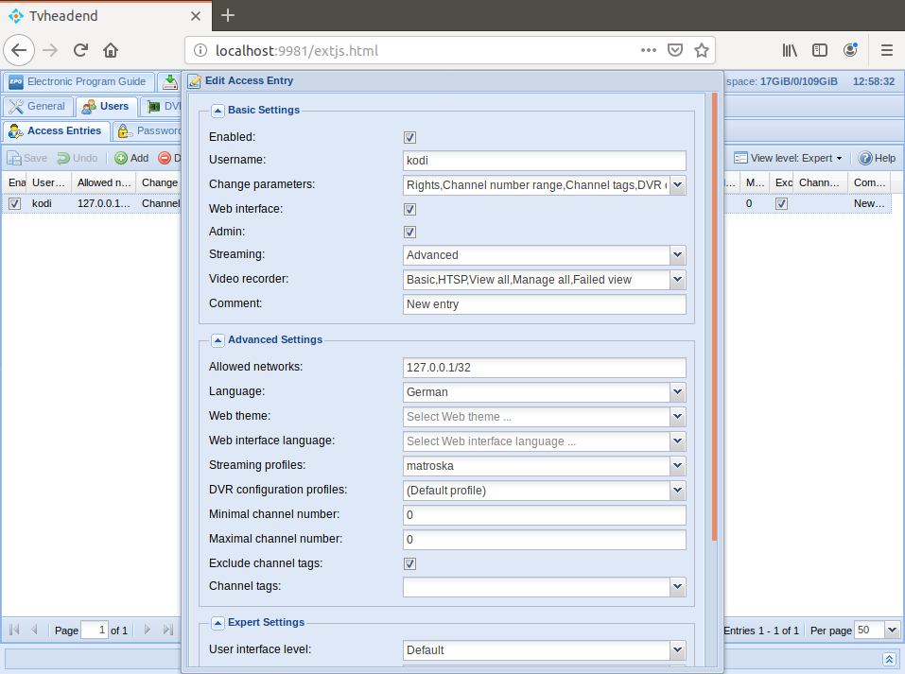Click the Username field containing kodi
905x674 pixels.
(545, 161)
